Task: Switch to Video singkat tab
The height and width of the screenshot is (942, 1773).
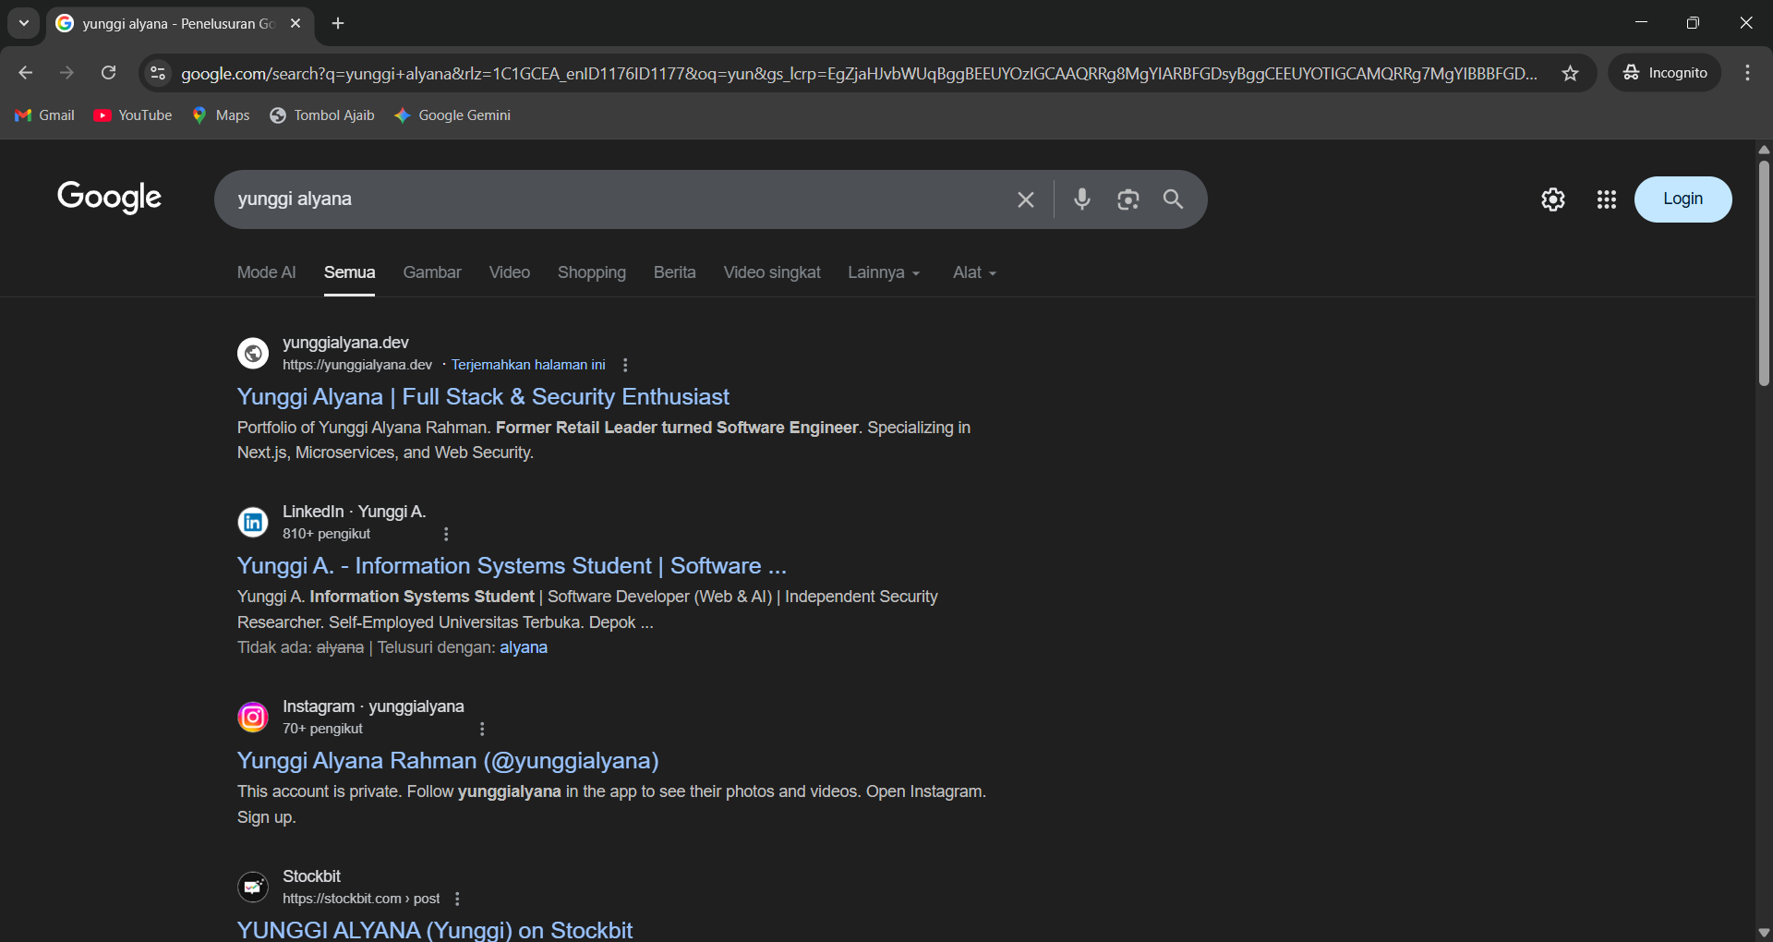Action: tap(772, 272)
